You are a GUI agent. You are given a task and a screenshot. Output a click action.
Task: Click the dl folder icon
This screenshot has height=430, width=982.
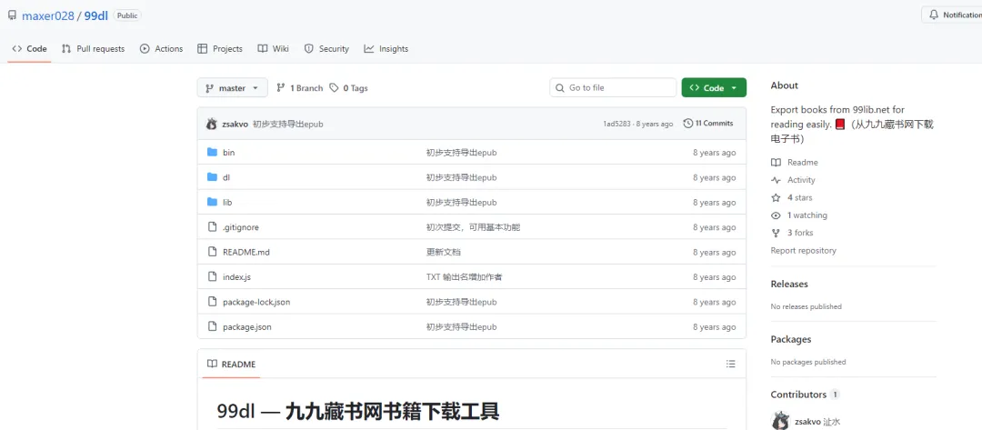point(212,177)
